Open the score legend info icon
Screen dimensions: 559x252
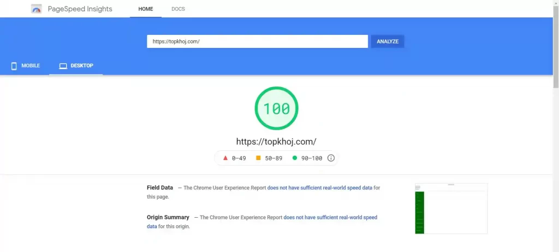(x=331, y=158)
